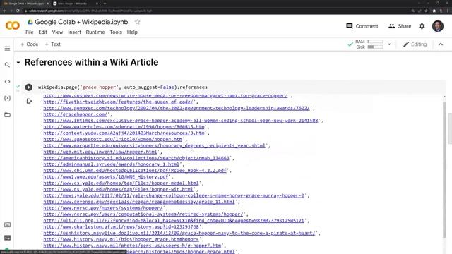Open the cbi.umn.edu McGee Book pdf link
Viewport: 452px width, 254px height.
click(135, 171)
